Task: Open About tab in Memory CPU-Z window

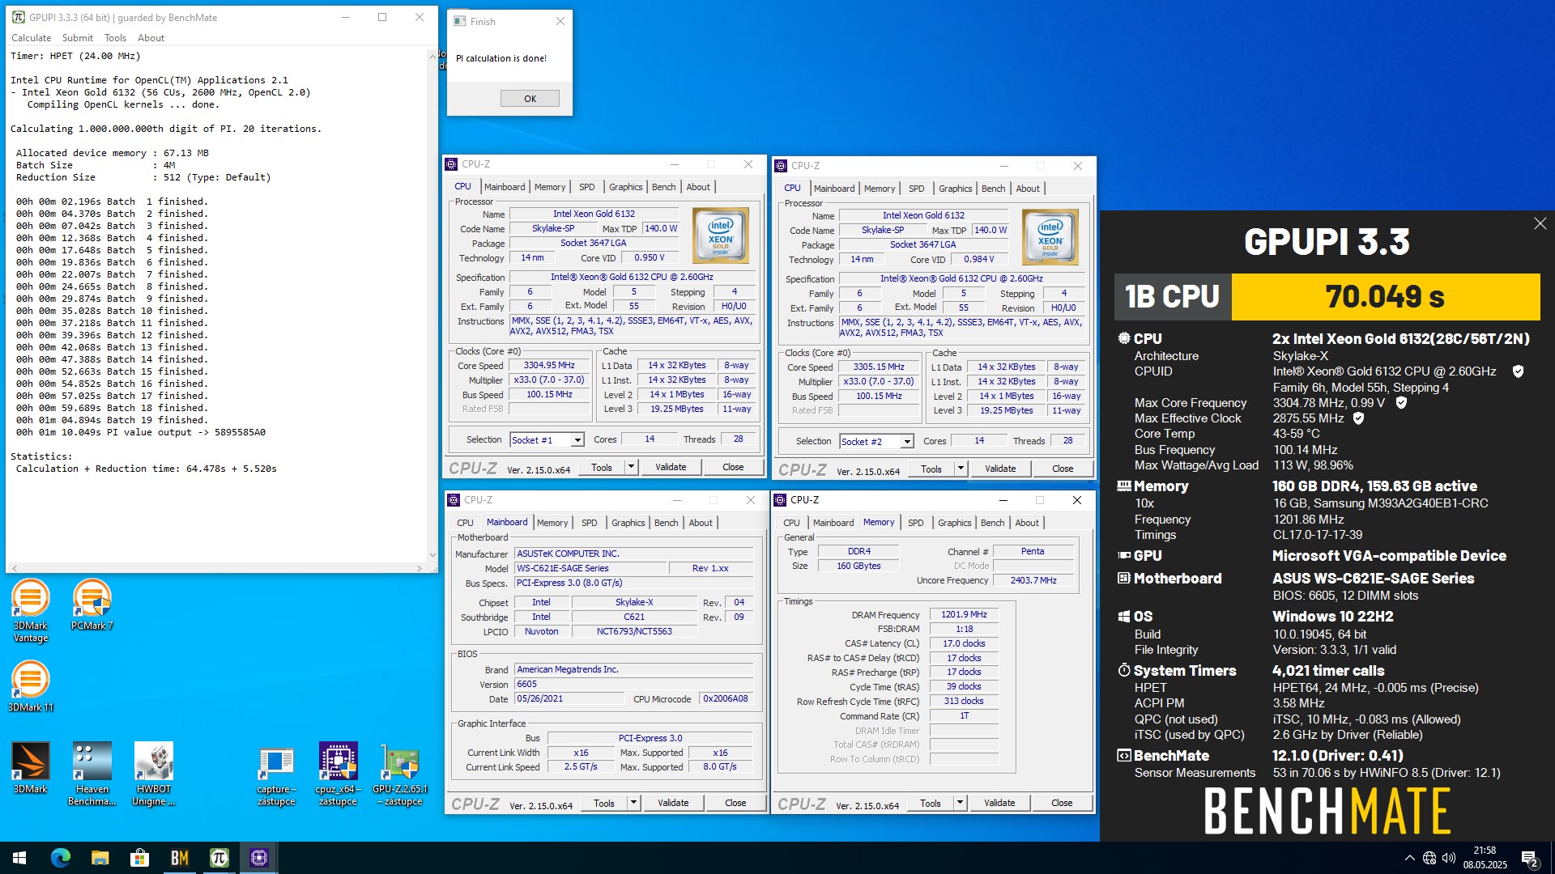Action: click(x=1027, y=523)
